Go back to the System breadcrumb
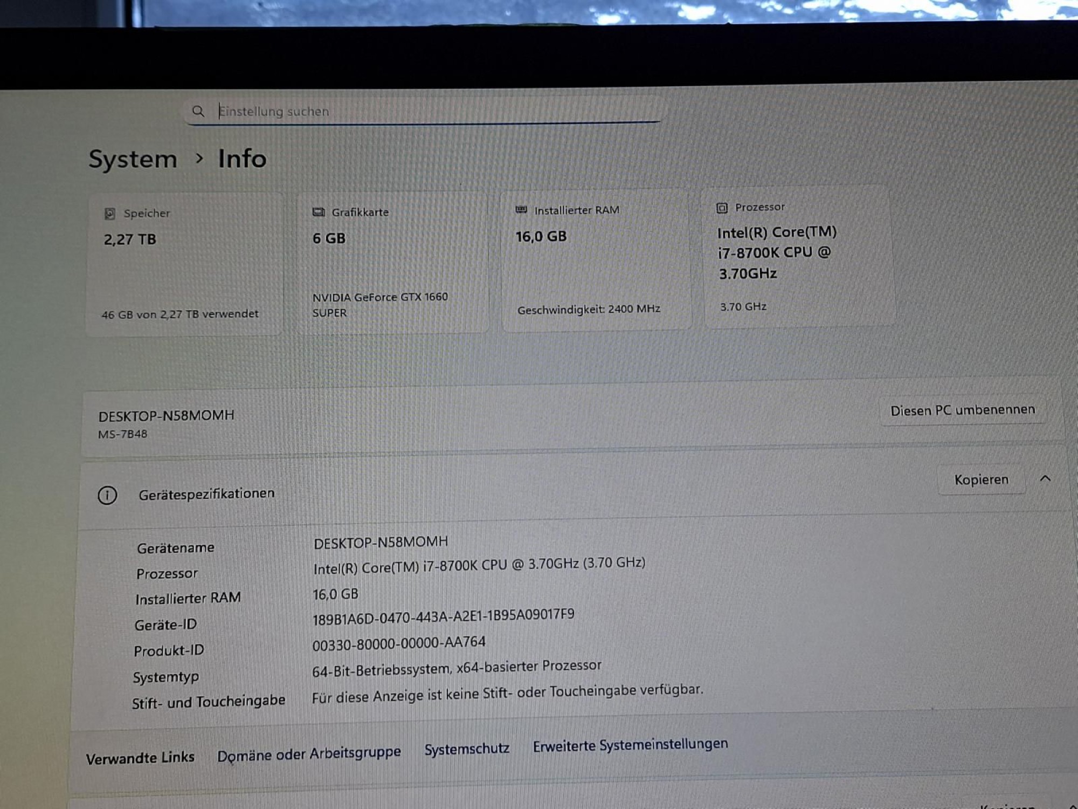 pos(133,160)
